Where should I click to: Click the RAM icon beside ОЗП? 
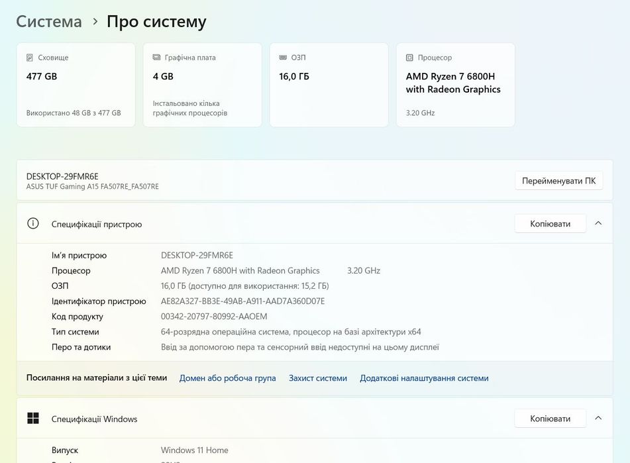(x=283, y=58)
